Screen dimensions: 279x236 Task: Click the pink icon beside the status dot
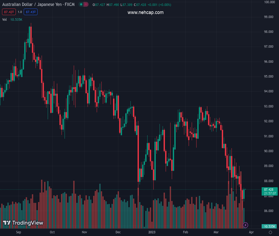86,5
